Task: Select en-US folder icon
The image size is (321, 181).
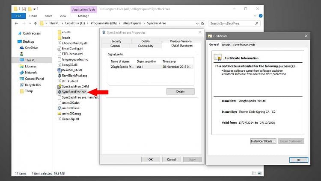Action: point(59,32)
